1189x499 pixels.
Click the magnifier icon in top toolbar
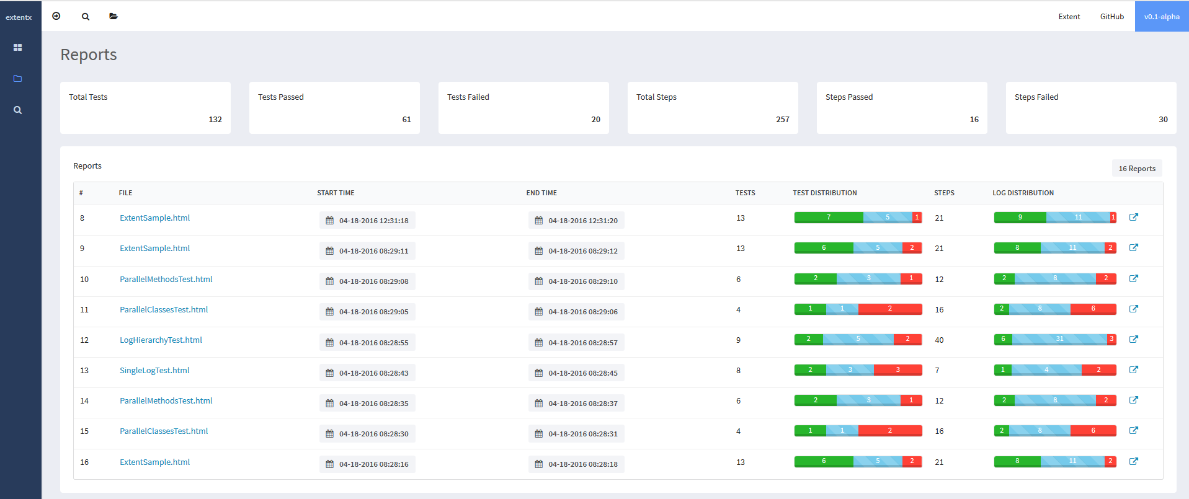(86, 17)
